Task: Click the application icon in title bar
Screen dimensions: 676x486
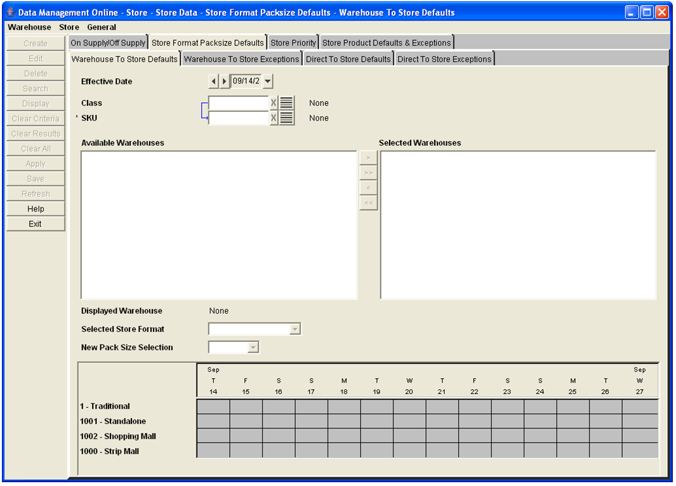Action: (x=11, y=12)
